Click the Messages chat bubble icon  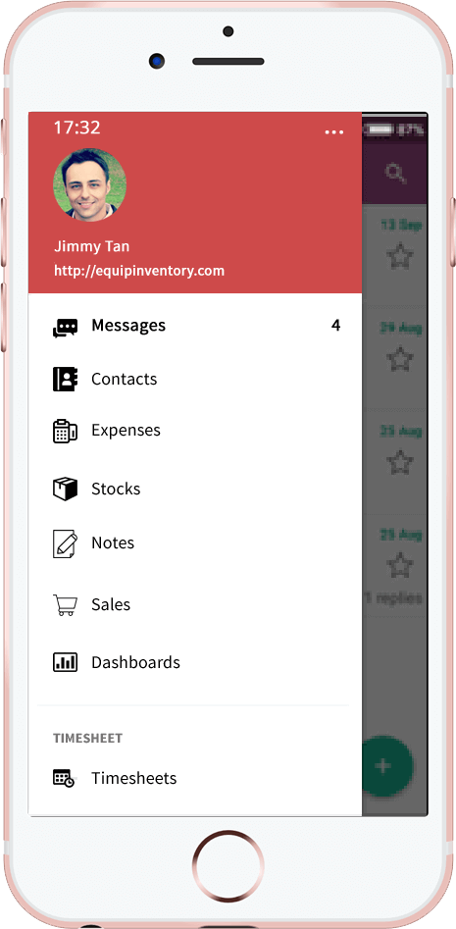(x=65, y=327)
